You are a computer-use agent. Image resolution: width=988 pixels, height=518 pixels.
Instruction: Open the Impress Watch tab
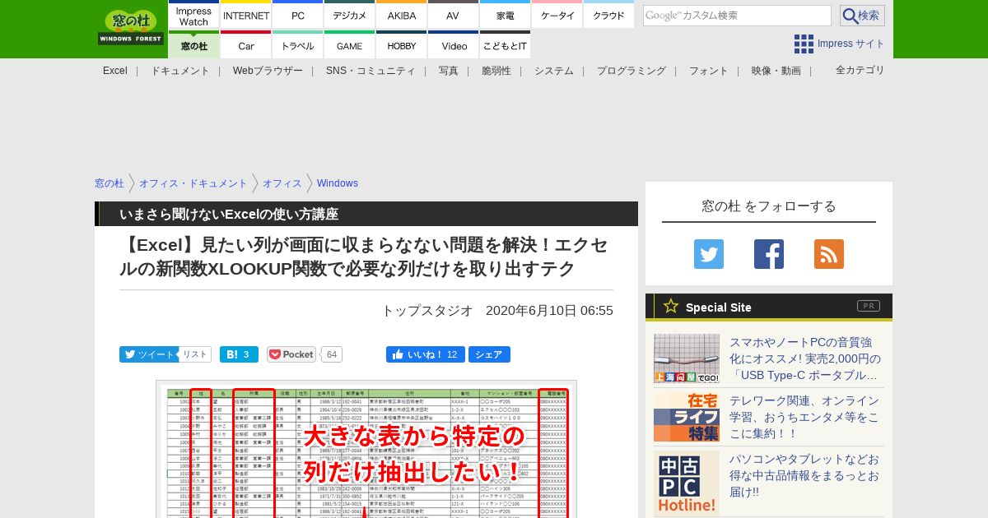194,15
